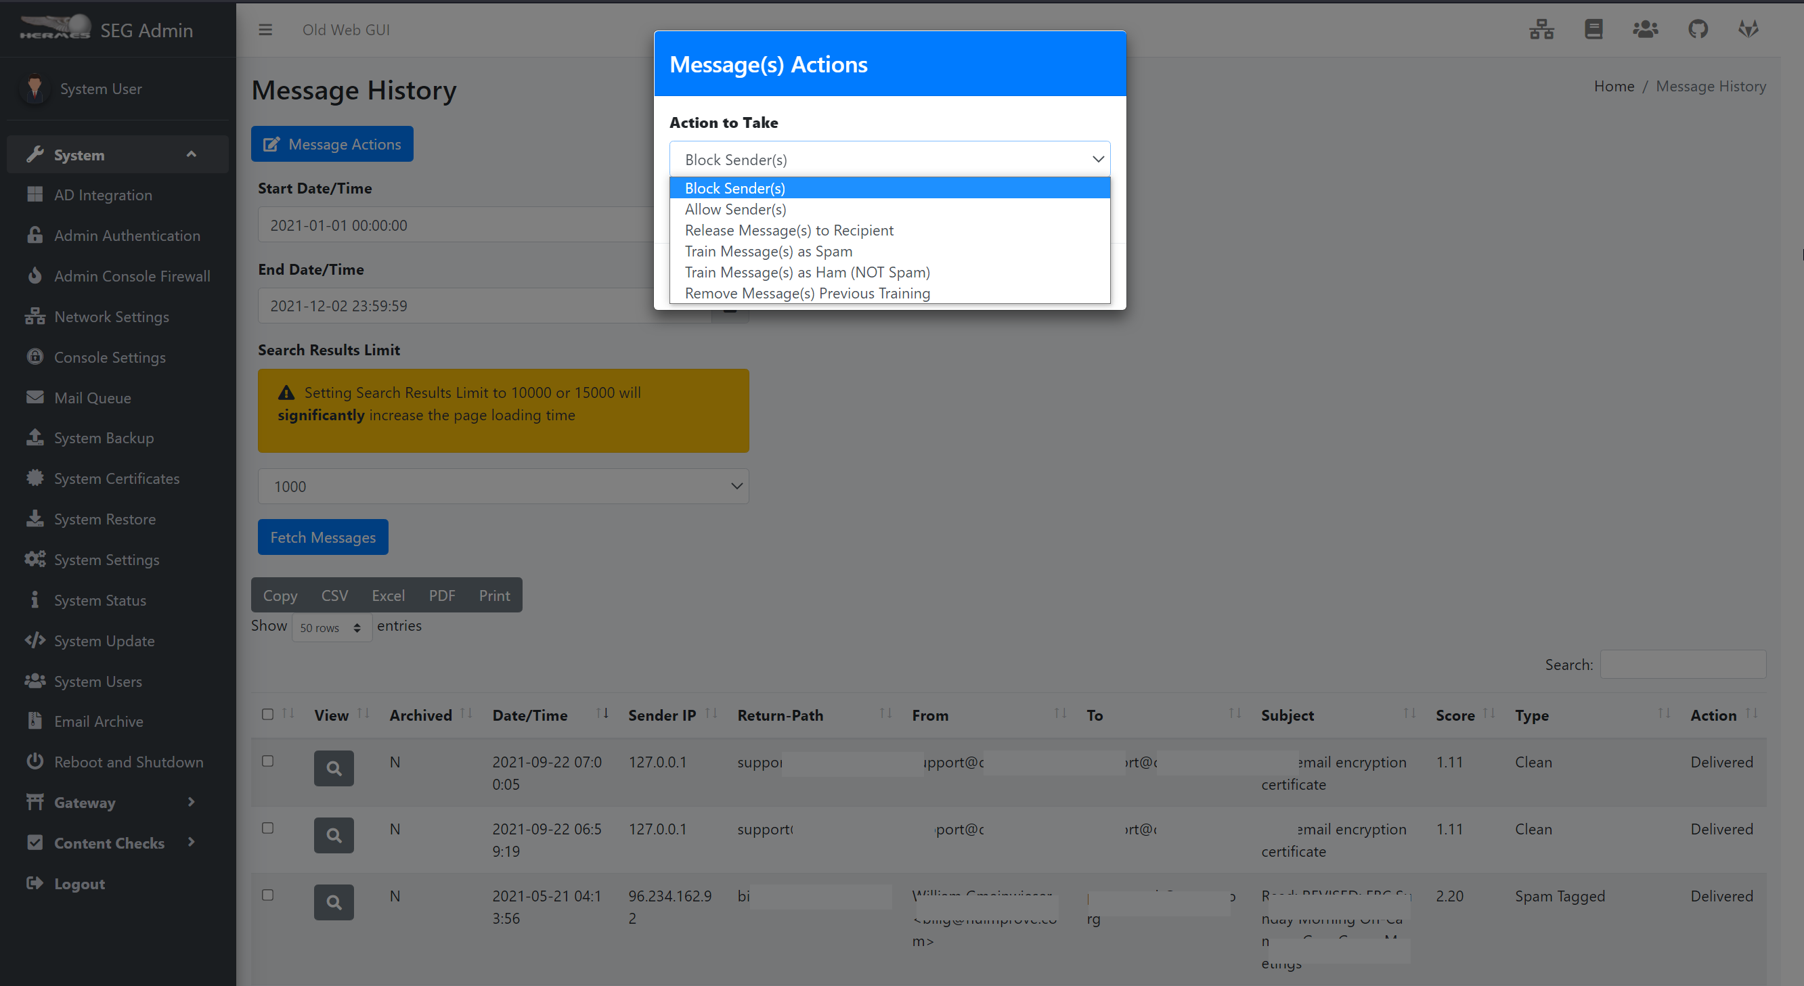This screenshot has width=1804, height=986.
Task: Check the first message row checkbox
Action: click(267, 761)
